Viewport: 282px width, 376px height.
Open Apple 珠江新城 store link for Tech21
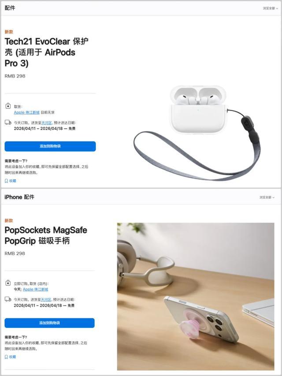26,112
